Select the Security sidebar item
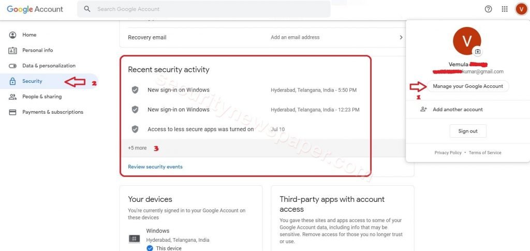The height and width of the screenshot is (251, 530). pyautogui.click(x=49, y=81)
